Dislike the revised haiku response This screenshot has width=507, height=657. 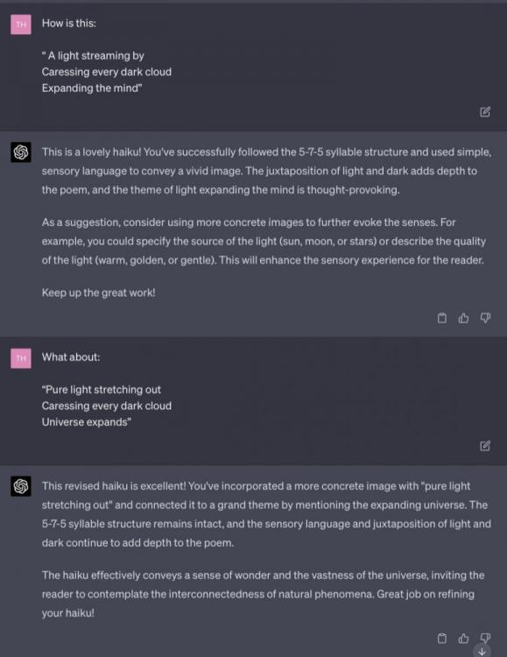click(485, 638)
